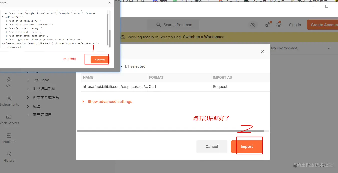
Task: Open the Mock Servers sidebar section
Action: click(x=9, y=119)
